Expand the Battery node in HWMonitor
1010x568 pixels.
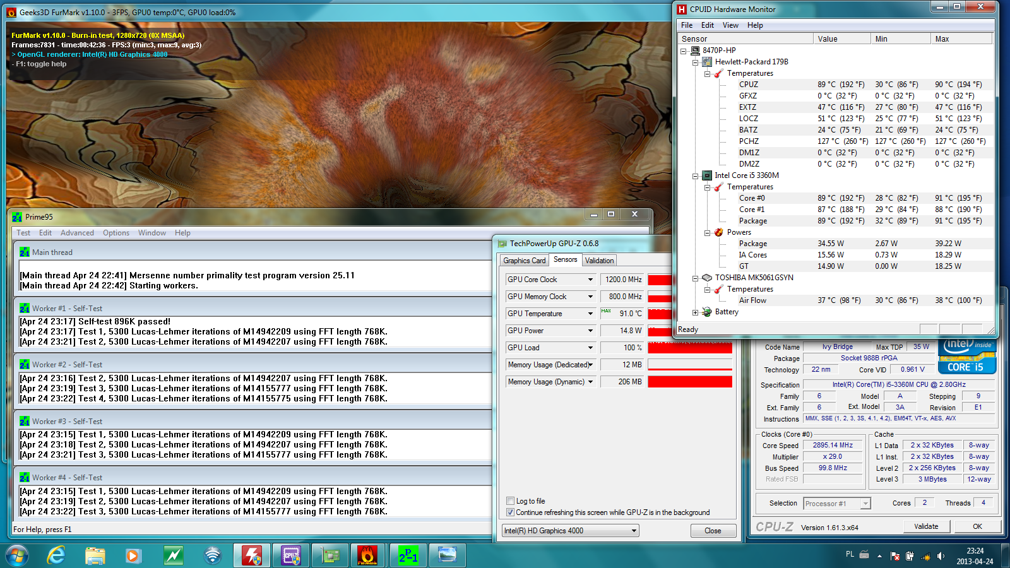coord(696,312)
